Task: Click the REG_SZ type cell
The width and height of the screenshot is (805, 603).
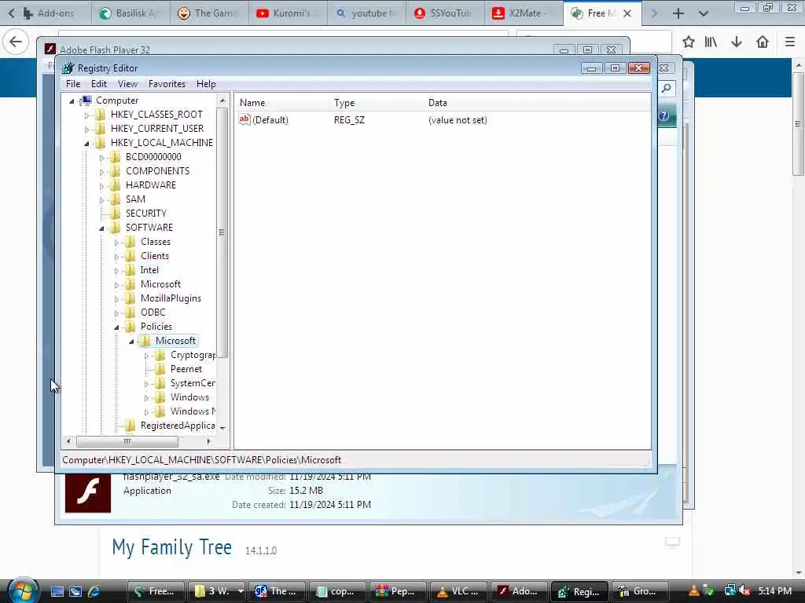Action: click(x=349, y=120)
